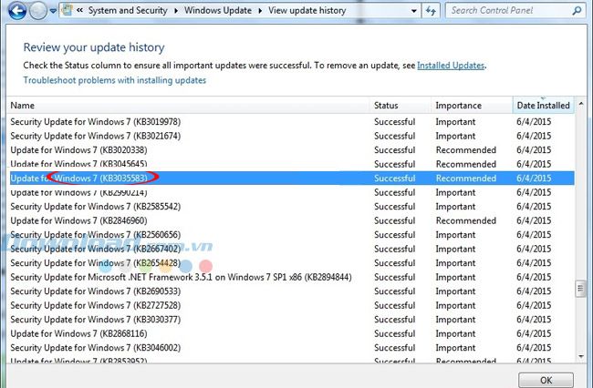Select Windows Update breadcrumb
The width and height of the screenshot is (593, 388).
pyautogui.click(x=218, y=11)
